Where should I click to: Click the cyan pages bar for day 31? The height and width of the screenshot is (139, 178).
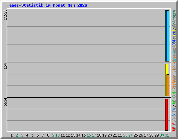tap(168, 36)
